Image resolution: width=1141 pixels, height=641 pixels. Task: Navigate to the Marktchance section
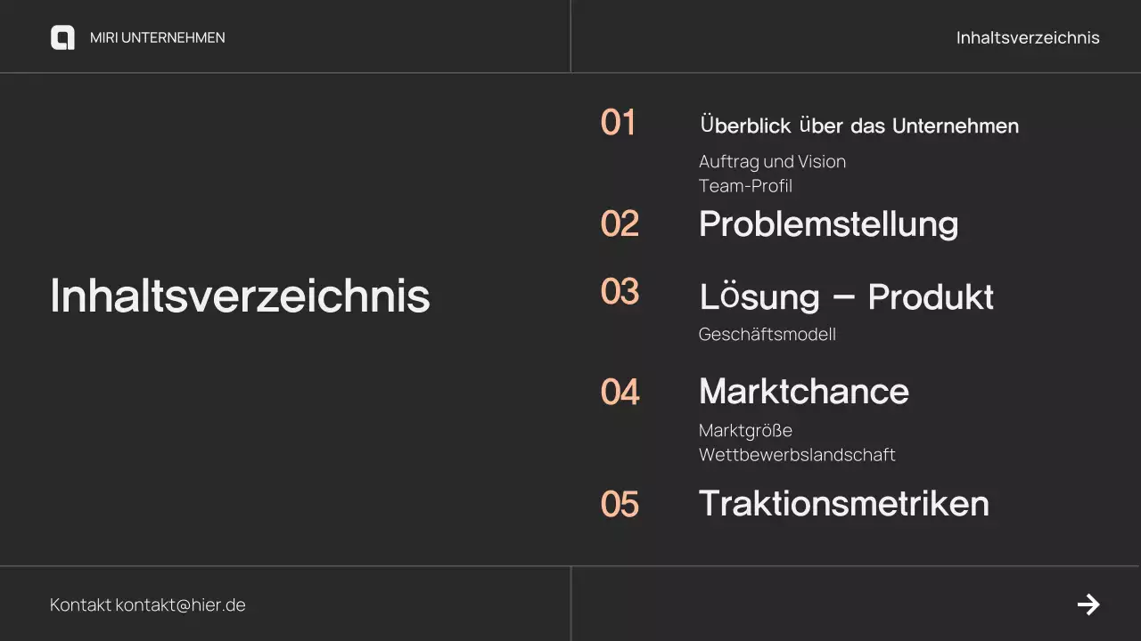[x=803, y=392]
